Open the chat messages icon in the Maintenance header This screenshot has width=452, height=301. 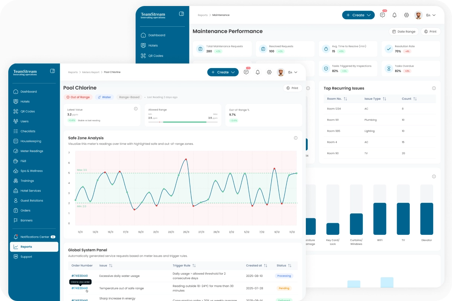click(x=382, y=15)
